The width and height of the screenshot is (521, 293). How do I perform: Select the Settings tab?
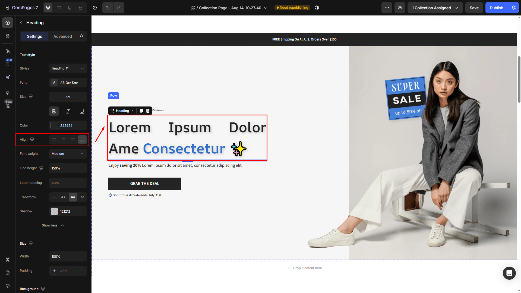point(34,36)
